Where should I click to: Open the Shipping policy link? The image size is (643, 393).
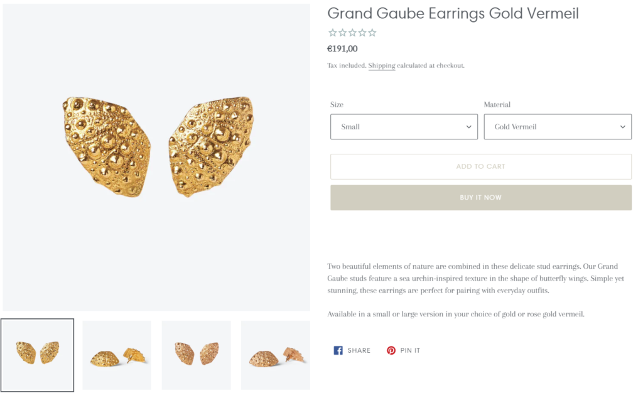click(382, 65)
